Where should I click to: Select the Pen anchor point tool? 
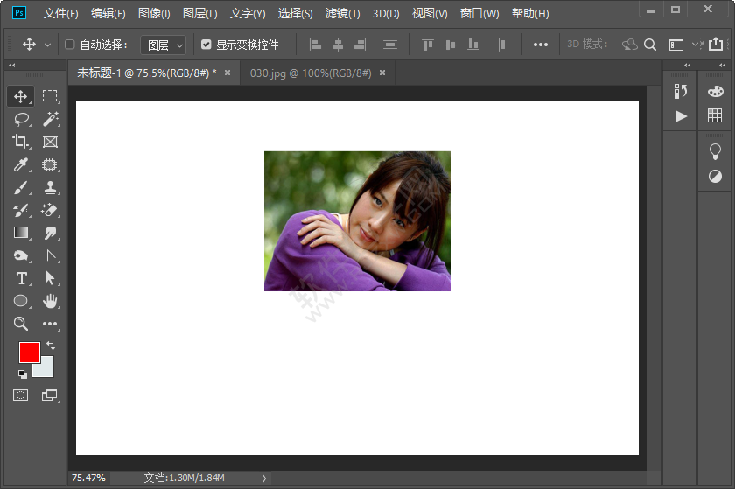point(50,255)
